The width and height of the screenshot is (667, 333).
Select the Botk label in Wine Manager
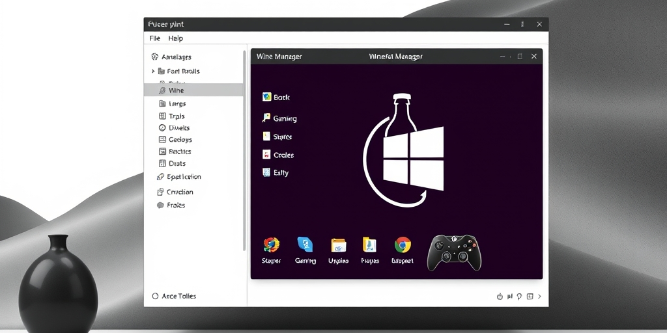tap(281, 98)
